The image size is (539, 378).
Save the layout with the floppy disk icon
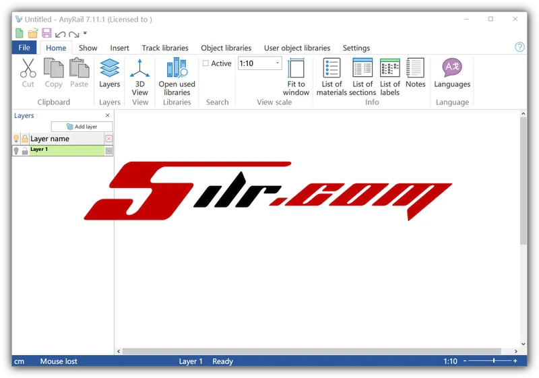tap(46, 33)
